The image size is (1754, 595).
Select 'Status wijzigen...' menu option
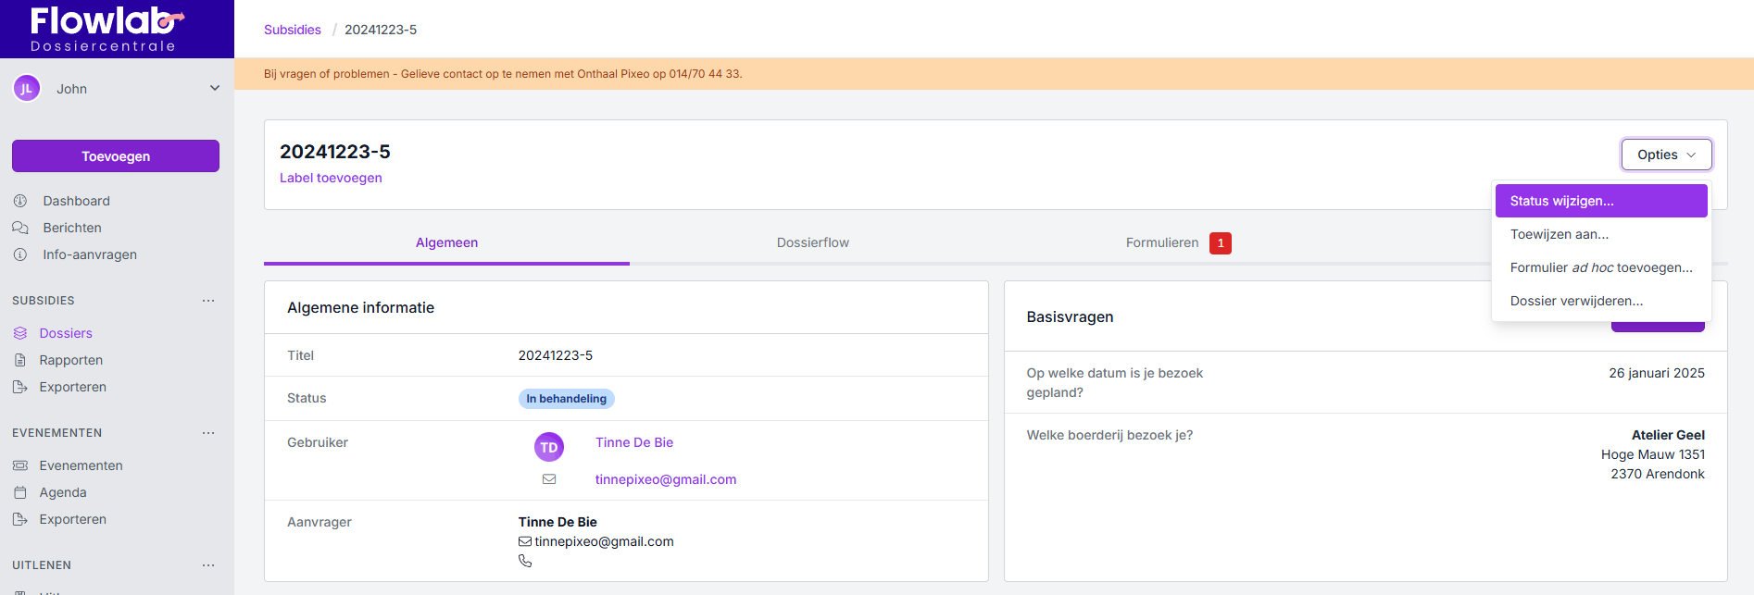pos(1600,201)
